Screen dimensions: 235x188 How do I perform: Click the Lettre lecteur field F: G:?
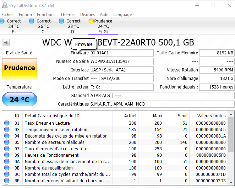[122, 87]
